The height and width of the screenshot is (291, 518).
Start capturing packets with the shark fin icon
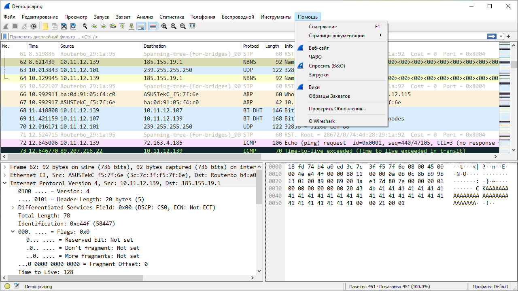pos(6,26)
